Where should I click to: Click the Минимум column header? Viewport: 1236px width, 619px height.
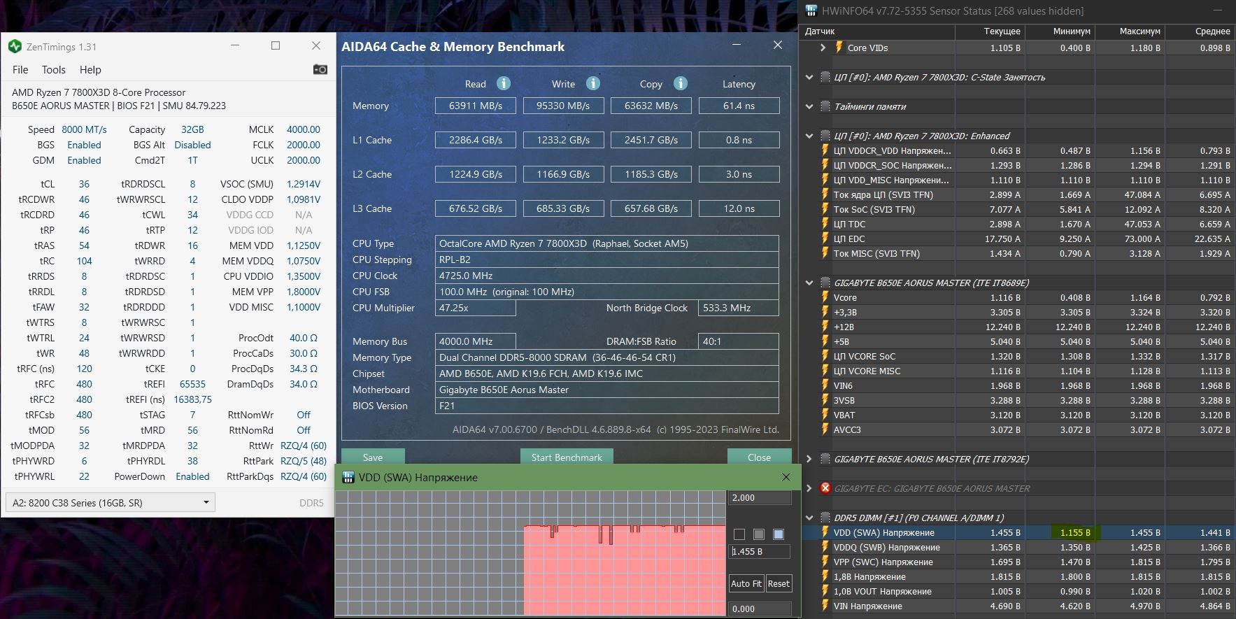1060,31
